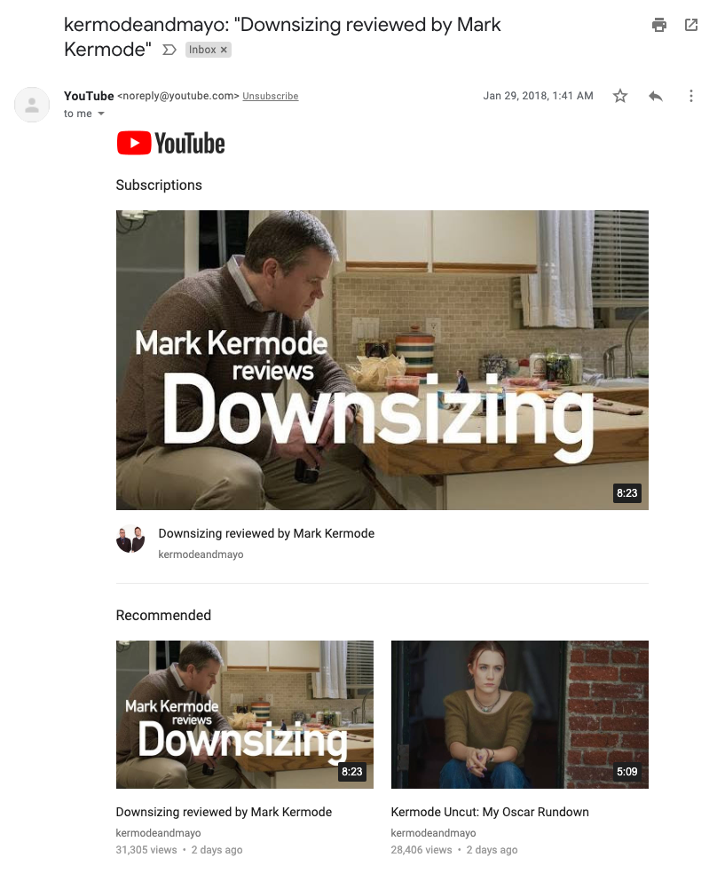Open kermodeandmayo channel link under Subscriptions video

click(201, 555)
